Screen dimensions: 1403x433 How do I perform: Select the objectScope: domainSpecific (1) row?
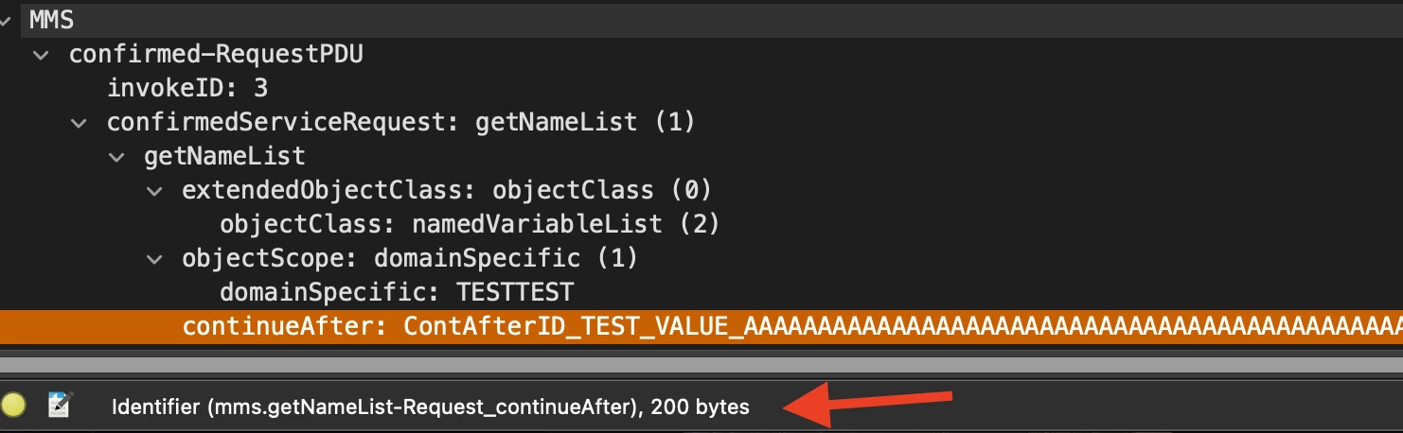tap(410, 257)
